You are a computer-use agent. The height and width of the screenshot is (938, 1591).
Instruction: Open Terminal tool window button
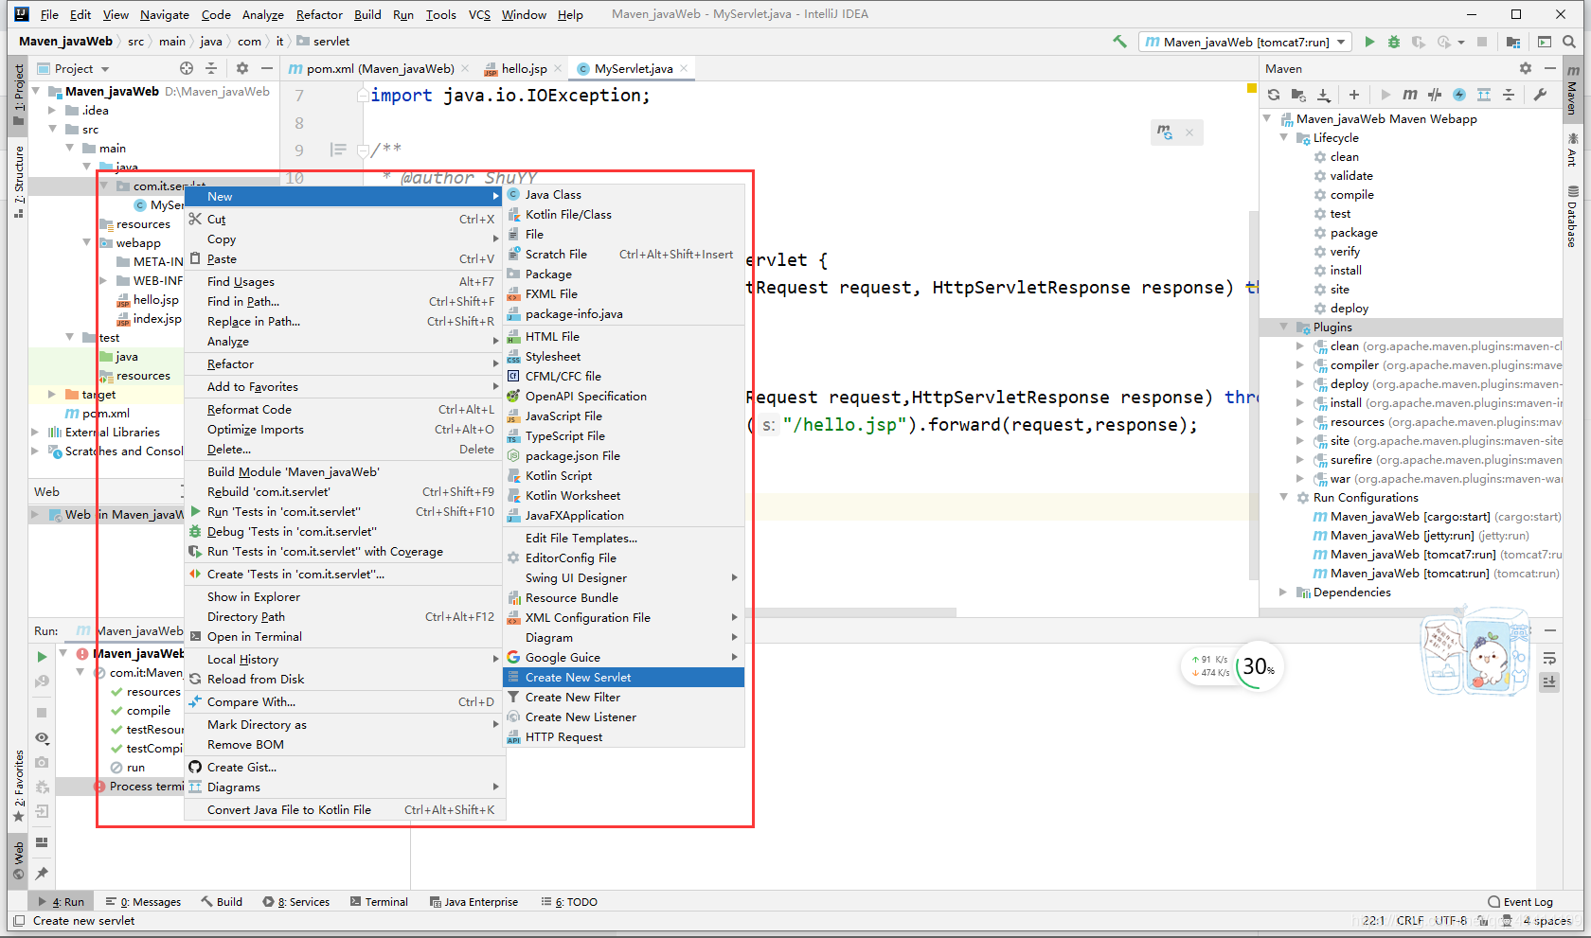tap(379, 902)
